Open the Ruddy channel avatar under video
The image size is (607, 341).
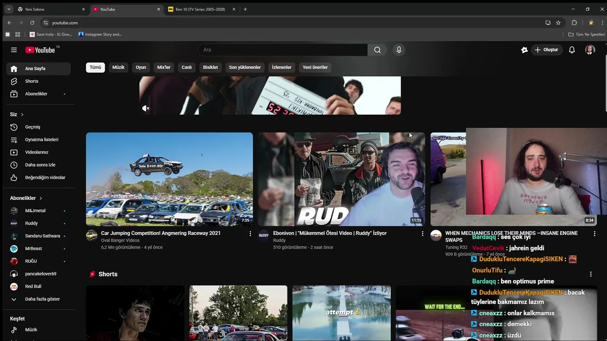pyautogui.click(x=264, y=235)
